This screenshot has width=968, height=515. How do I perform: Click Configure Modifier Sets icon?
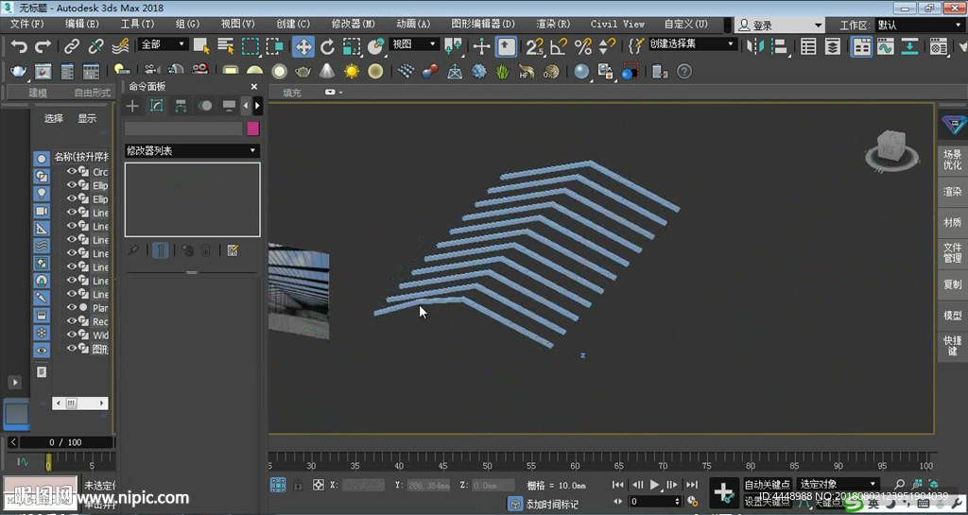(x=233, y=250)
